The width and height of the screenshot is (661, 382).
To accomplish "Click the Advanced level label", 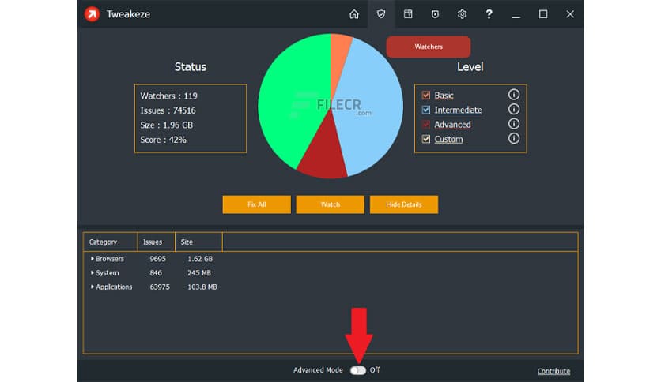I will click(x=453, y=125).
